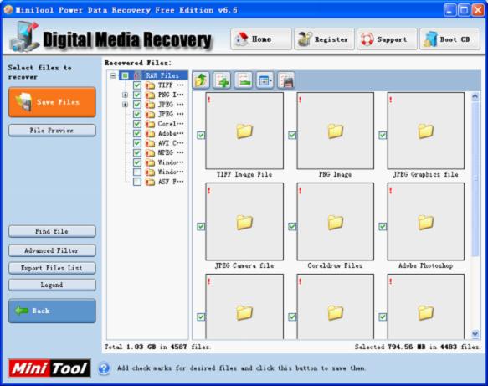Click the title bar application icon
The image size is (488, 386).
[8, 10]
